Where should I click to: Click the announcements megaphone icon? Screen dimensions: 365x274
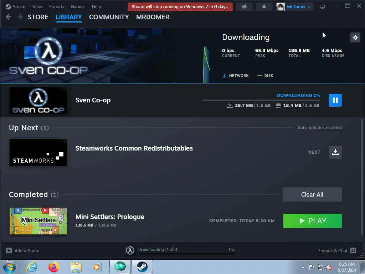pos(244,7)
